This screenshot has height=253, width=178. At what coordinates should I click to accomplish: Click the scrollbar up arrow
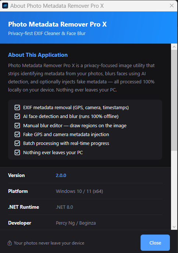[174, 47]
